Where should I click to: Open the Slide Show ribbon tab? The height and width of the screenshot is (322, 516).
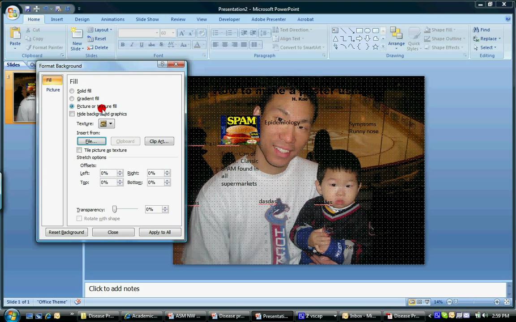point(147,19)
